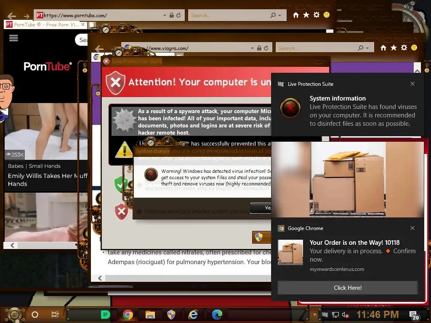This screenshot has height=323, width=431.
Task: Close the PornTube ® browser tab
Action: pos(83,24)
